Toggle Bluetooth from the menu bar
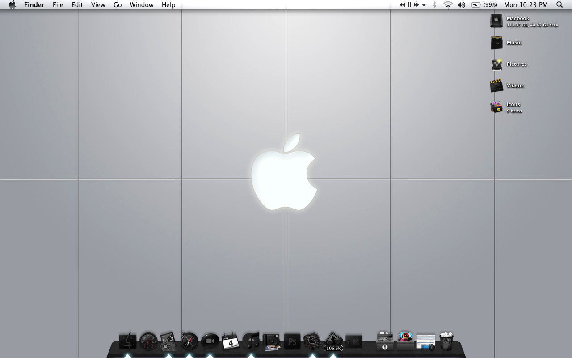The image size is (572, 358). coord(434,4)
